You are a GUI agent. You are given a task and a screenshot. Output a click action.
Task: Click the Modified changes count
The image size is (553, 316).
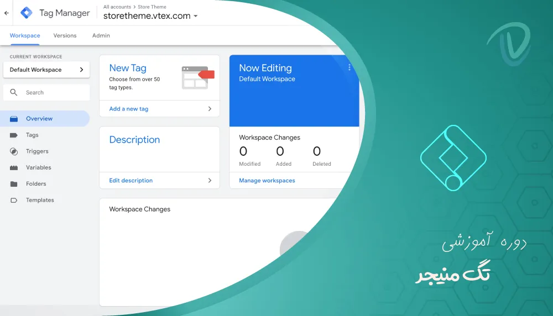click(243, 151)
